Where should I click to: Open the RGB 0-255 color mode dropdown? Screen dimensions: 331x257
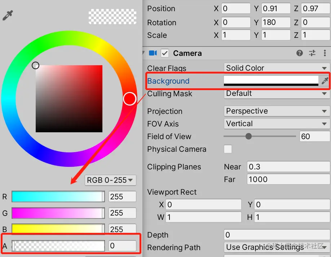tap(110, 180)
